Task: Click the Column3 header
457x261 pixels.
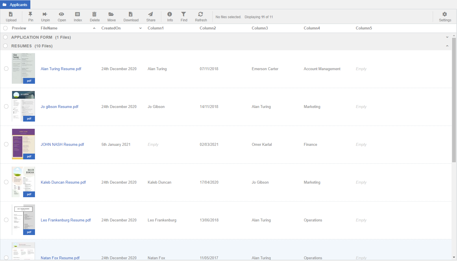Action: (x=260, y=28)
